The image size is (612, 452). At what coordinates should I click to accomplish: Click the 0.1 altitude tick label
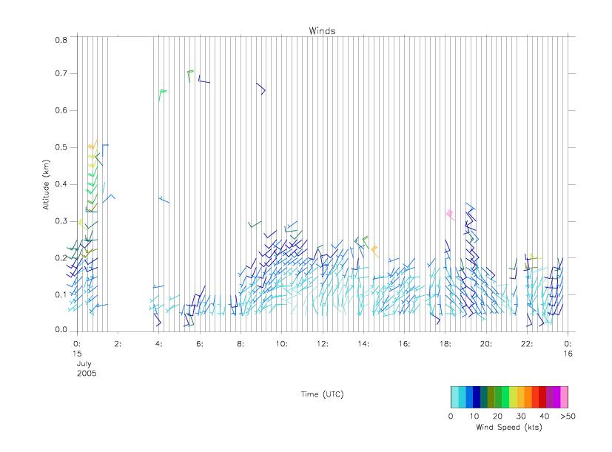pyautogui.click(x=61, y=294)
